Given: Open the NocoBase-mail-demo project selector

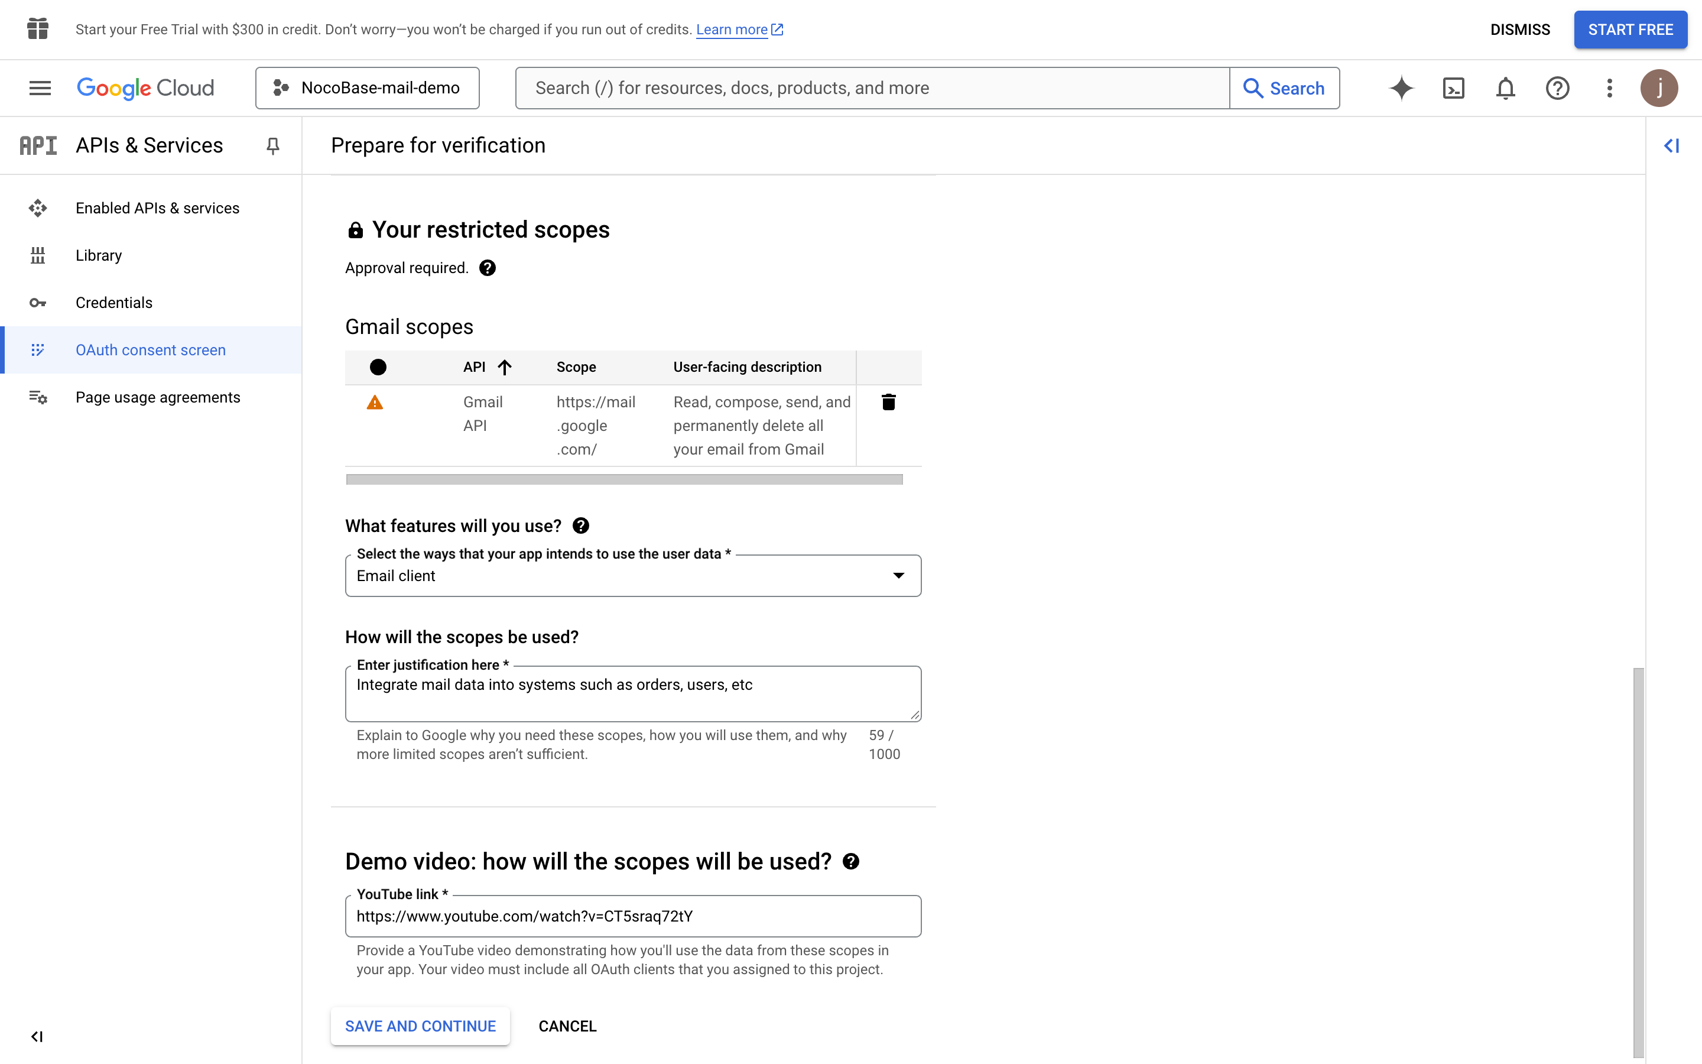Looking at the screenshot, I should click(x=367, y=88).
